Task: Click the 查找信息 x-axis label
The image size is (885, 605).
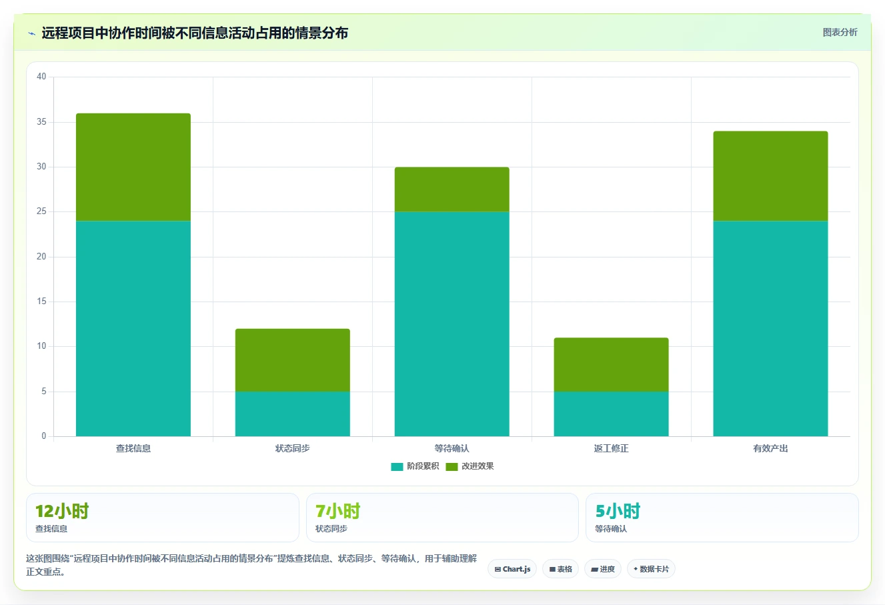Action: pos(133,448)
